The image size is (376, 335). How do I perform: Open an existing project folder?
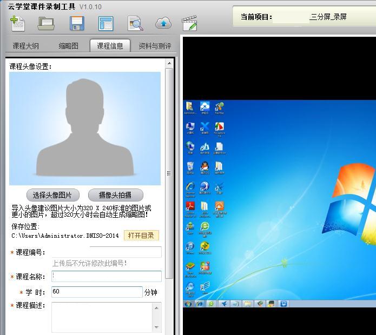pyautogui.click(x=47, y=23)
